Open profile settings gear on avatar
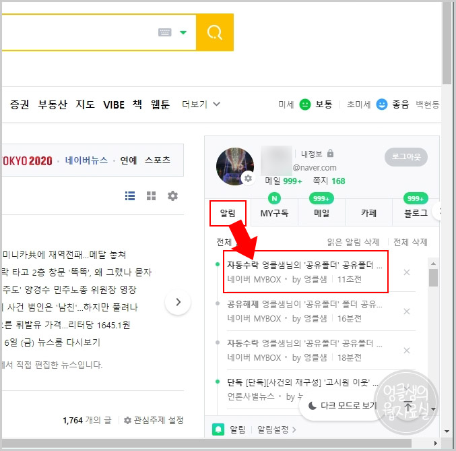The height and width of the screenshot is (451, 456). coord(248,178)
